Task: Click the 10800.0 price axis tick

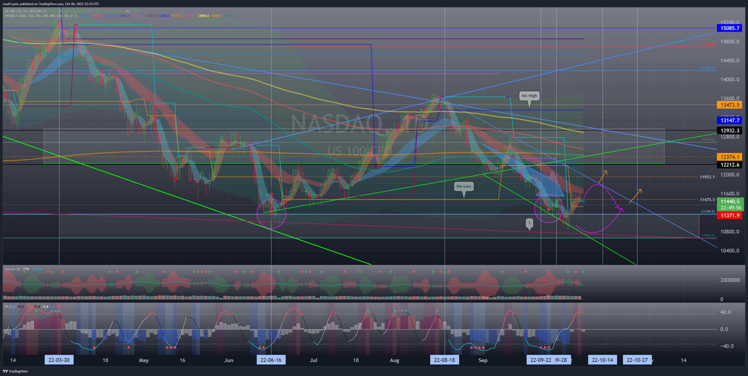Action: click(730, 232)
